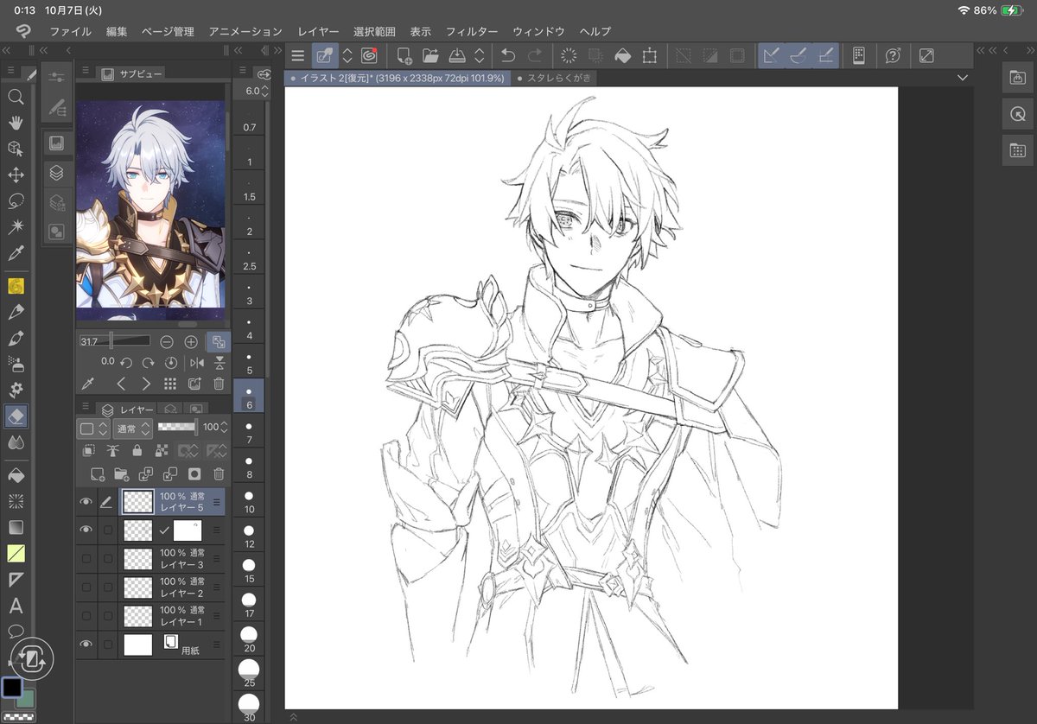
Task: Click sub view zoom out minus button
Action: (167, 341)
